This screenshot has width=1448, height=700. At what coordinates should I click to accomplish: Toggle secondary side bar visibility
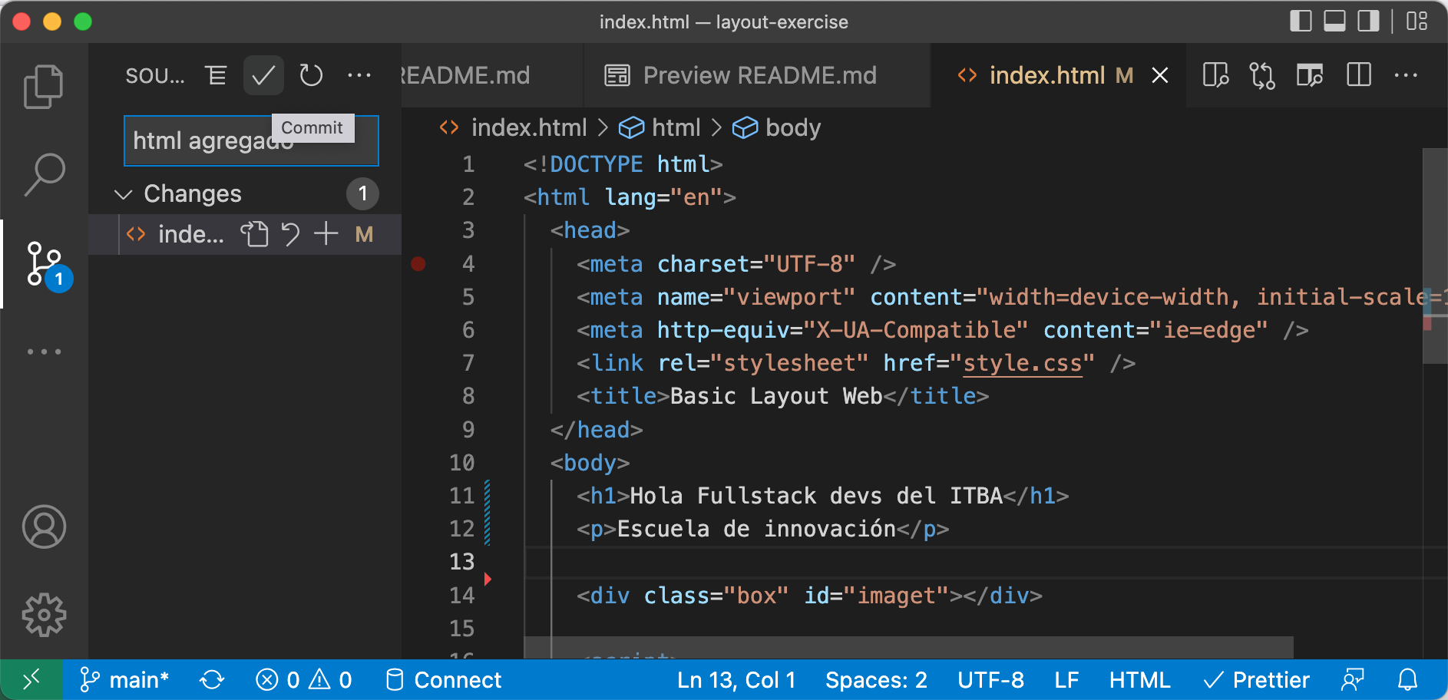1368,21
